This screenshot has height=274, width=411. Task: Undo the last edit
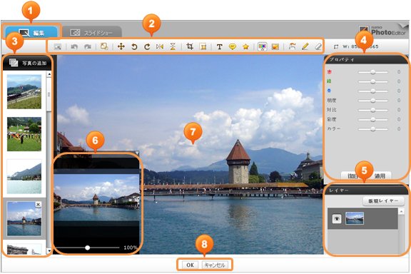point(74,47)
